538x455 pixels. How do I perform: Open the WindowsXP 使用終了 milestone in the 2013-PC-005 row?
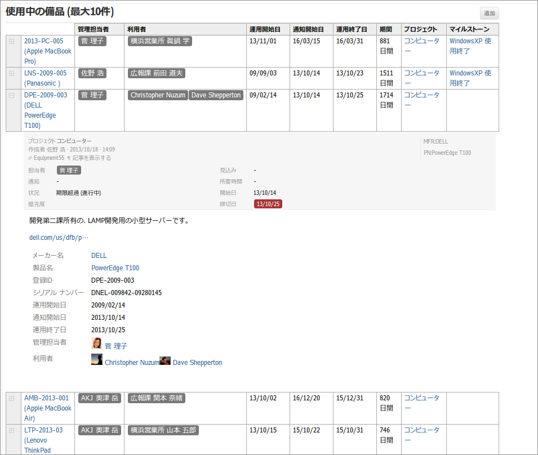pos(470,46)
